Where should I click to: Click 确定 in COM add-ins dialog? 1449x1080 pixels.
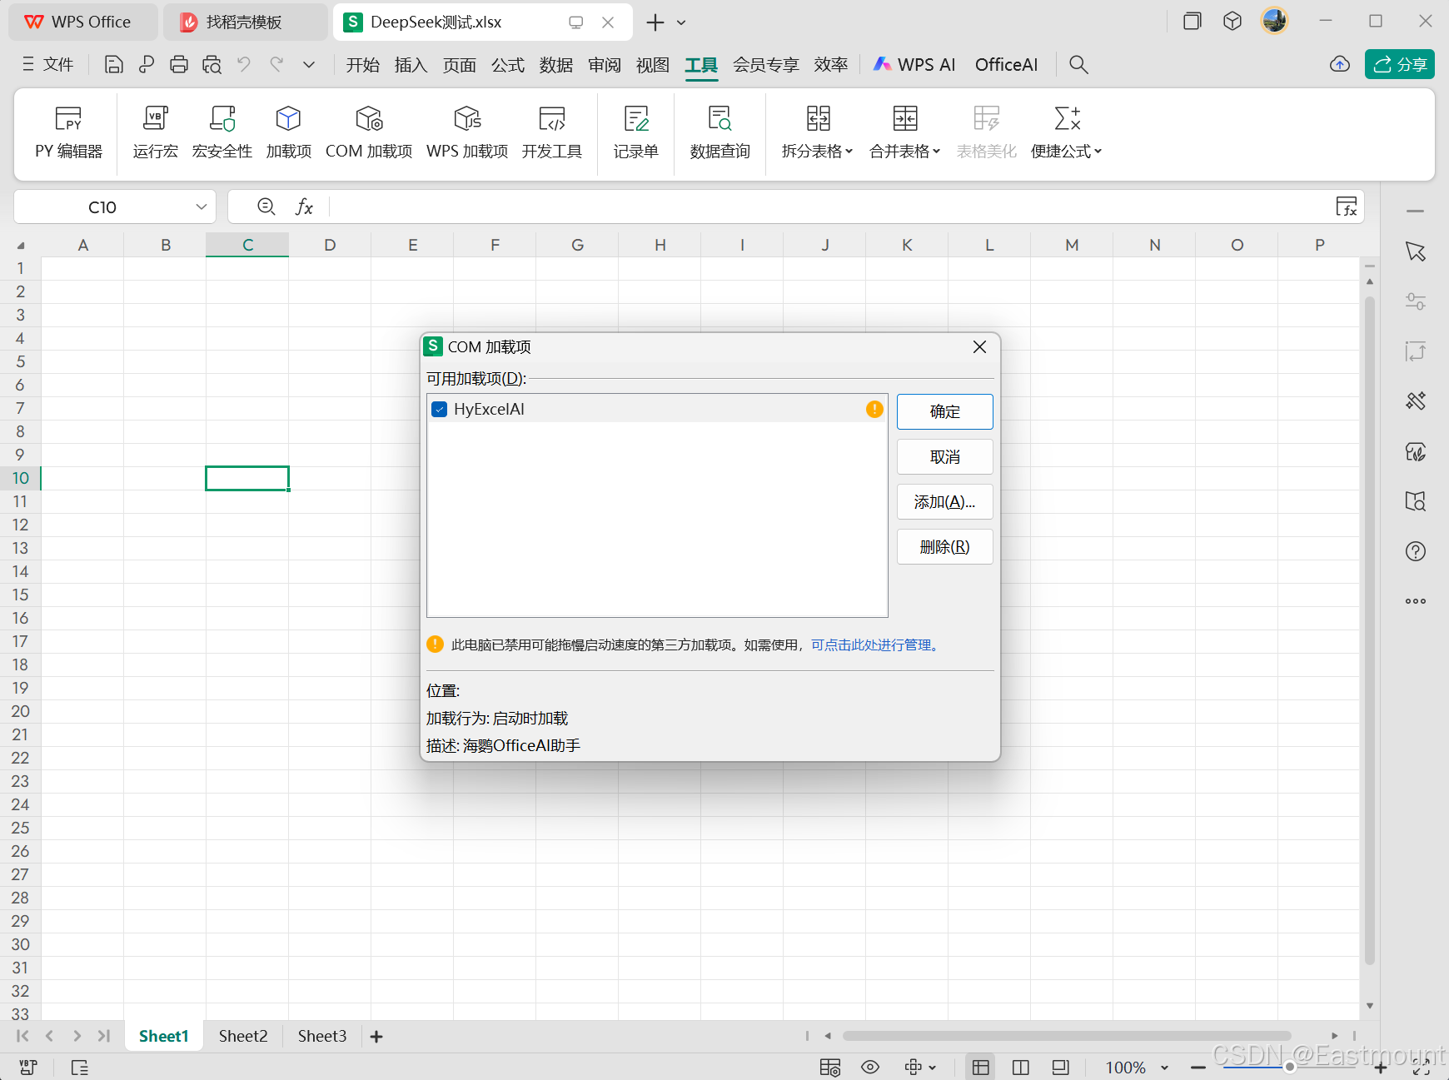(x=945, y=411)
